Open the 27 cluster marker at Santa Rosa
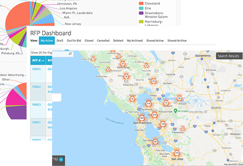 pos(123,64)
